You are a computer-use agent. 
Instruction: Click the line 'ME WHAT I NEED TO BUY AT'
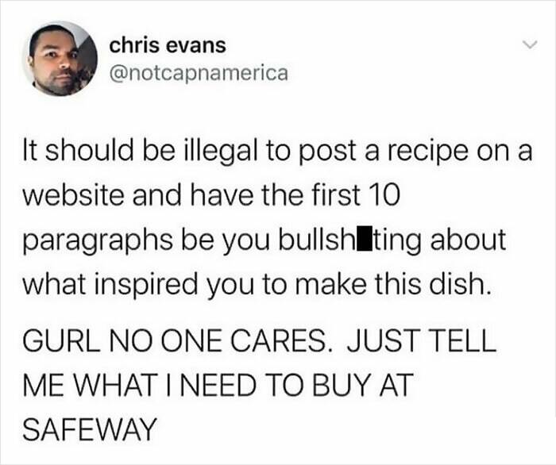coord(218,385)
